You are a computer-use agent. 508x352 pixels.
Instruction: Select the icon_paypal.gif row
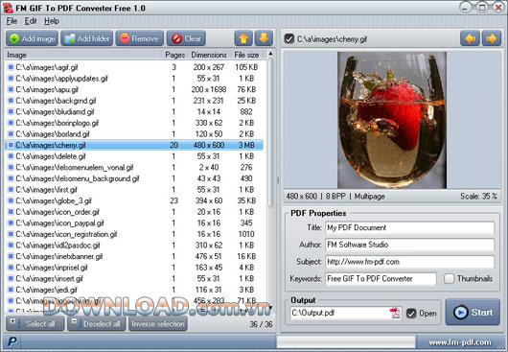click(x=134, y=223)
